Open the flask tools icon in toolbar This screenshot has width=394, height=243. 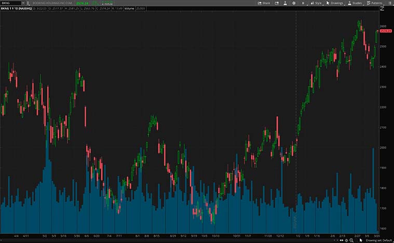pyautogui.click(x=285, y=3)
